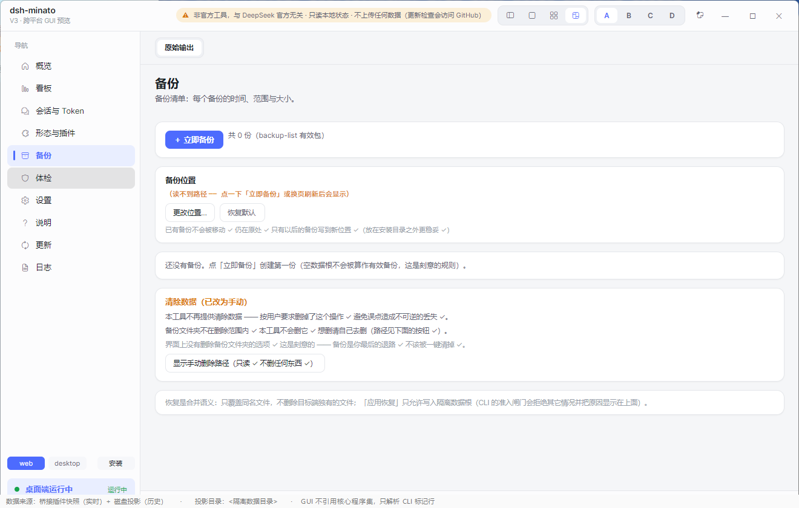Click the 恢复默认 button
Screen dimensions: 799x508
(x=242, y=213)
